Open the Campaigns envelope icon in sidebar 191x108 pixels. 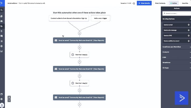point(2,21)
